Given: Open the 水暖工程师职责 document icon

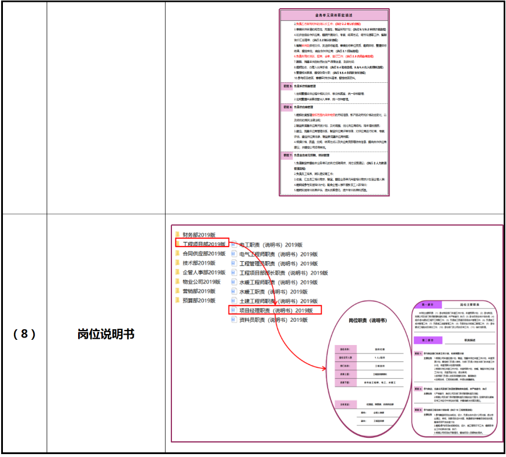Looking at the screenshot, I should (234, 283).
